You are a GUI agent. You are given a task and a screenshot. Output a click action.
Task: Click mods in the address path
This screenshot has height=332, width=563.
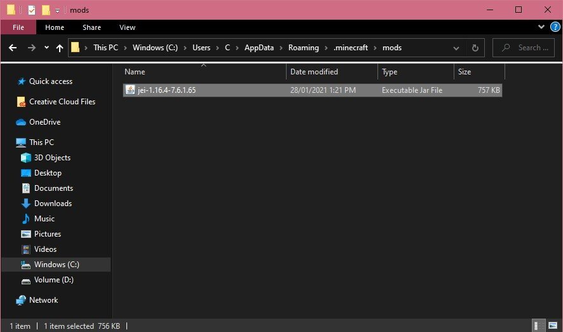point(391,48)
